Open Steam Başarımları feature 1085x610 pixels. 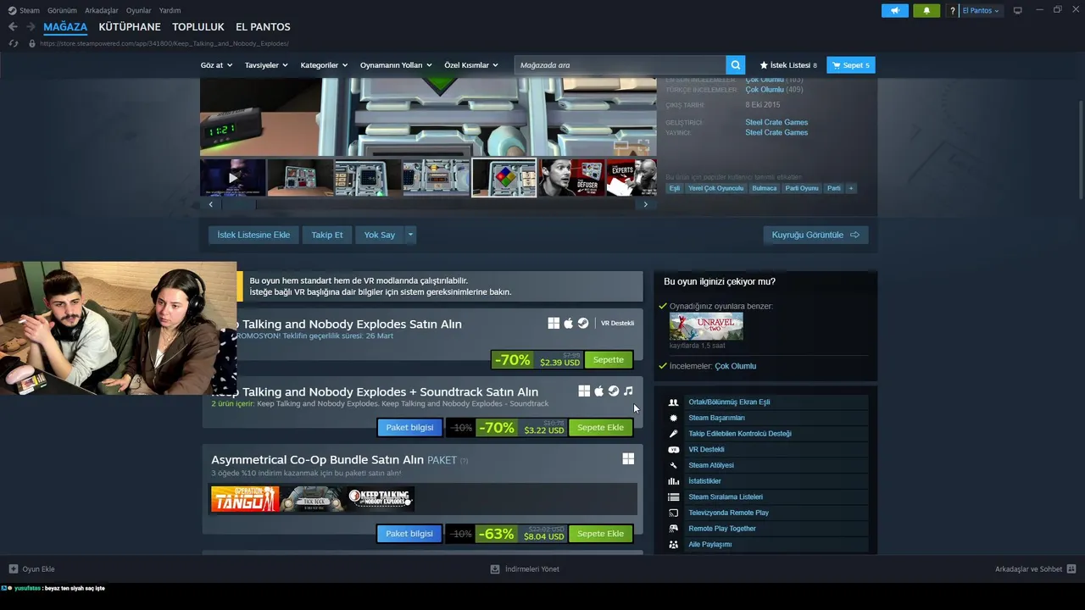coord(716,418)
